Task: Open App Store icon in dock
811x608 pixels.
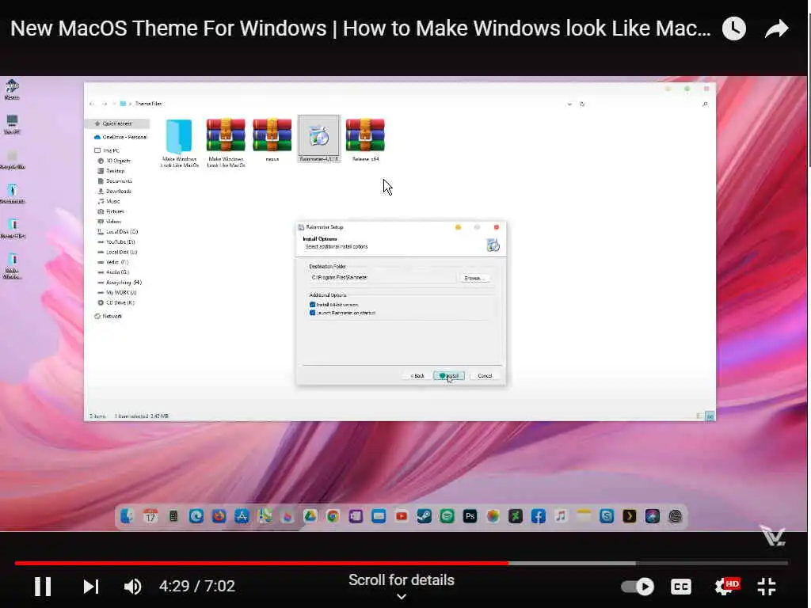Action: click(242, 516)
